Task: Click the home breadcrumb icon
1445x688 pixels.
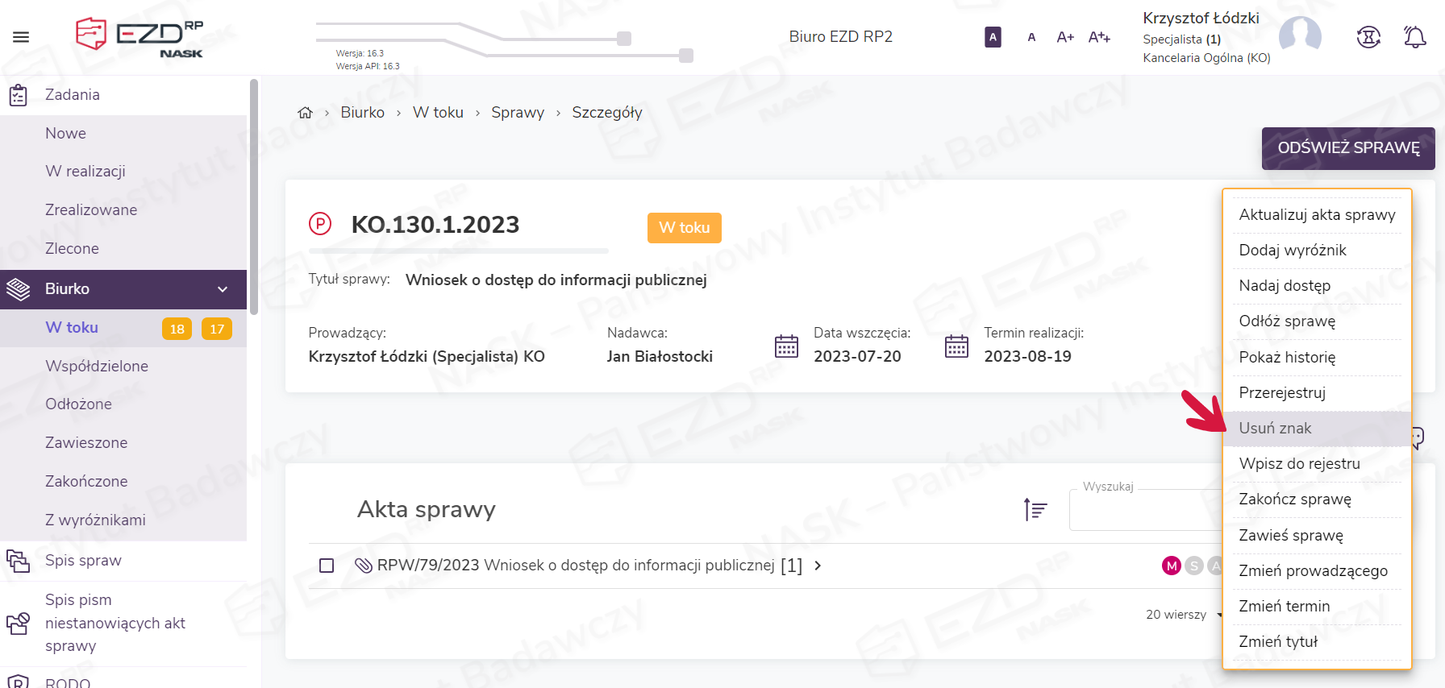Action: [305, 113]
